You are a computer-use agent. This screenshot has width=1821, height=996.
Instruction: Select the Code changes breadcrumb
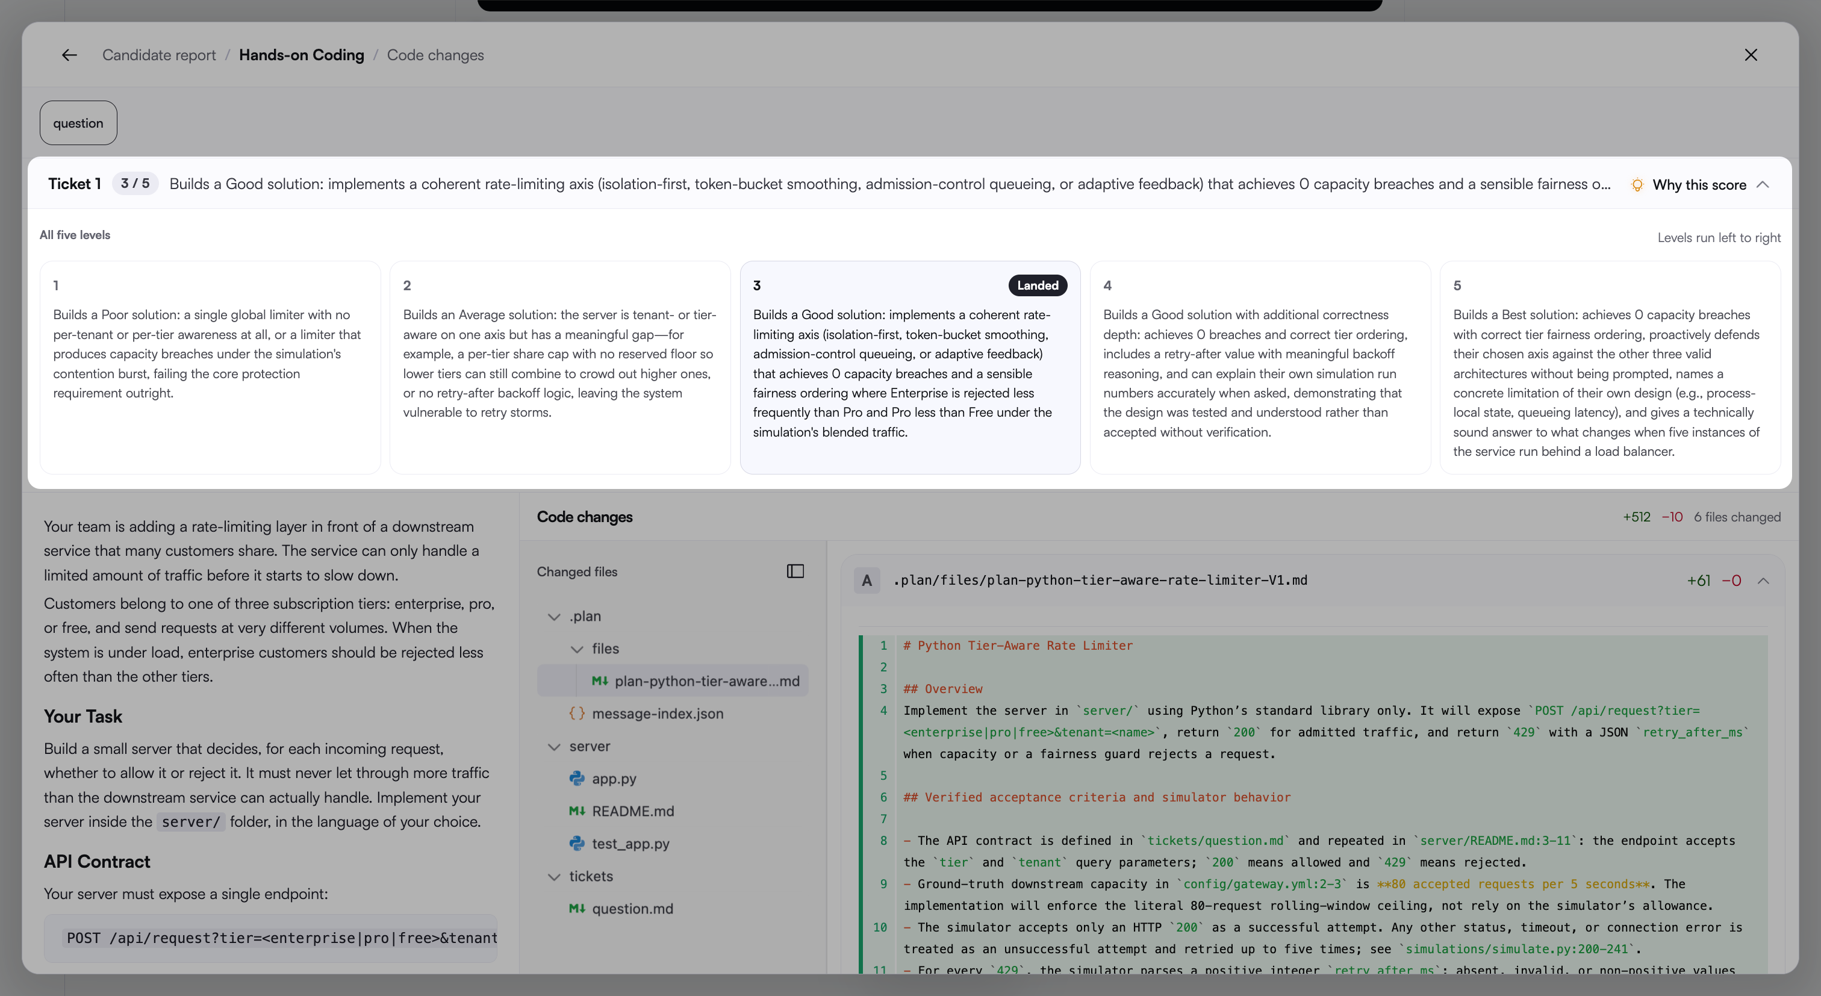(x=435, y=55)
